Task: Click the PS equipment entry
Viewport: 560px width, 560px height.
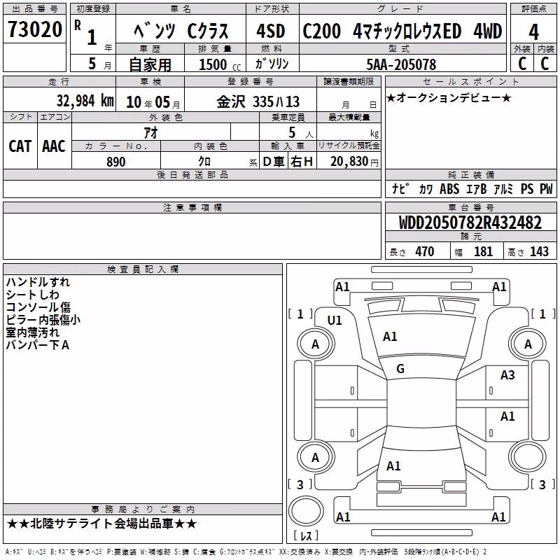Action: tap(527, 189)
